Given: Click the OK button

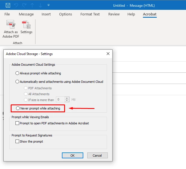Looking at the screenshot, I should (73, 156).
